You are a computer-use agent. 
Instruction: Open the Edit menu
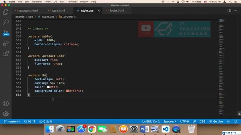click(x=27, y=1)
